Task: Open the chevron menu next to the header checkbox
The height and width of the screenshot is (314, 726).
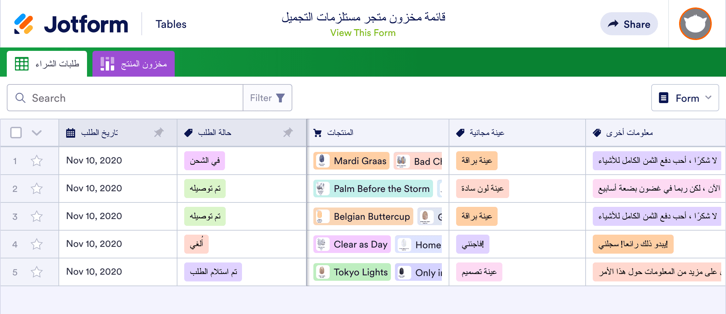Action: pos(36,133)
